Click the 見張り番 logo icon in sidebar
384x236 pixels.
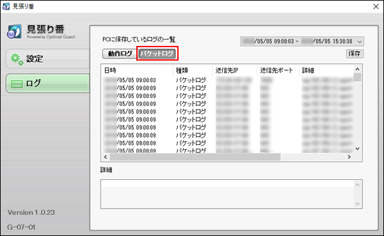(x=15, y=32)
